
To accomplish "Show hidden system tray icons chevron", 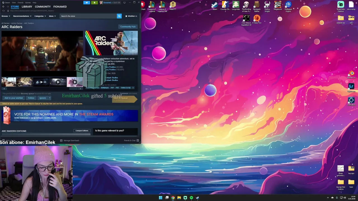I will click(328, 198).
